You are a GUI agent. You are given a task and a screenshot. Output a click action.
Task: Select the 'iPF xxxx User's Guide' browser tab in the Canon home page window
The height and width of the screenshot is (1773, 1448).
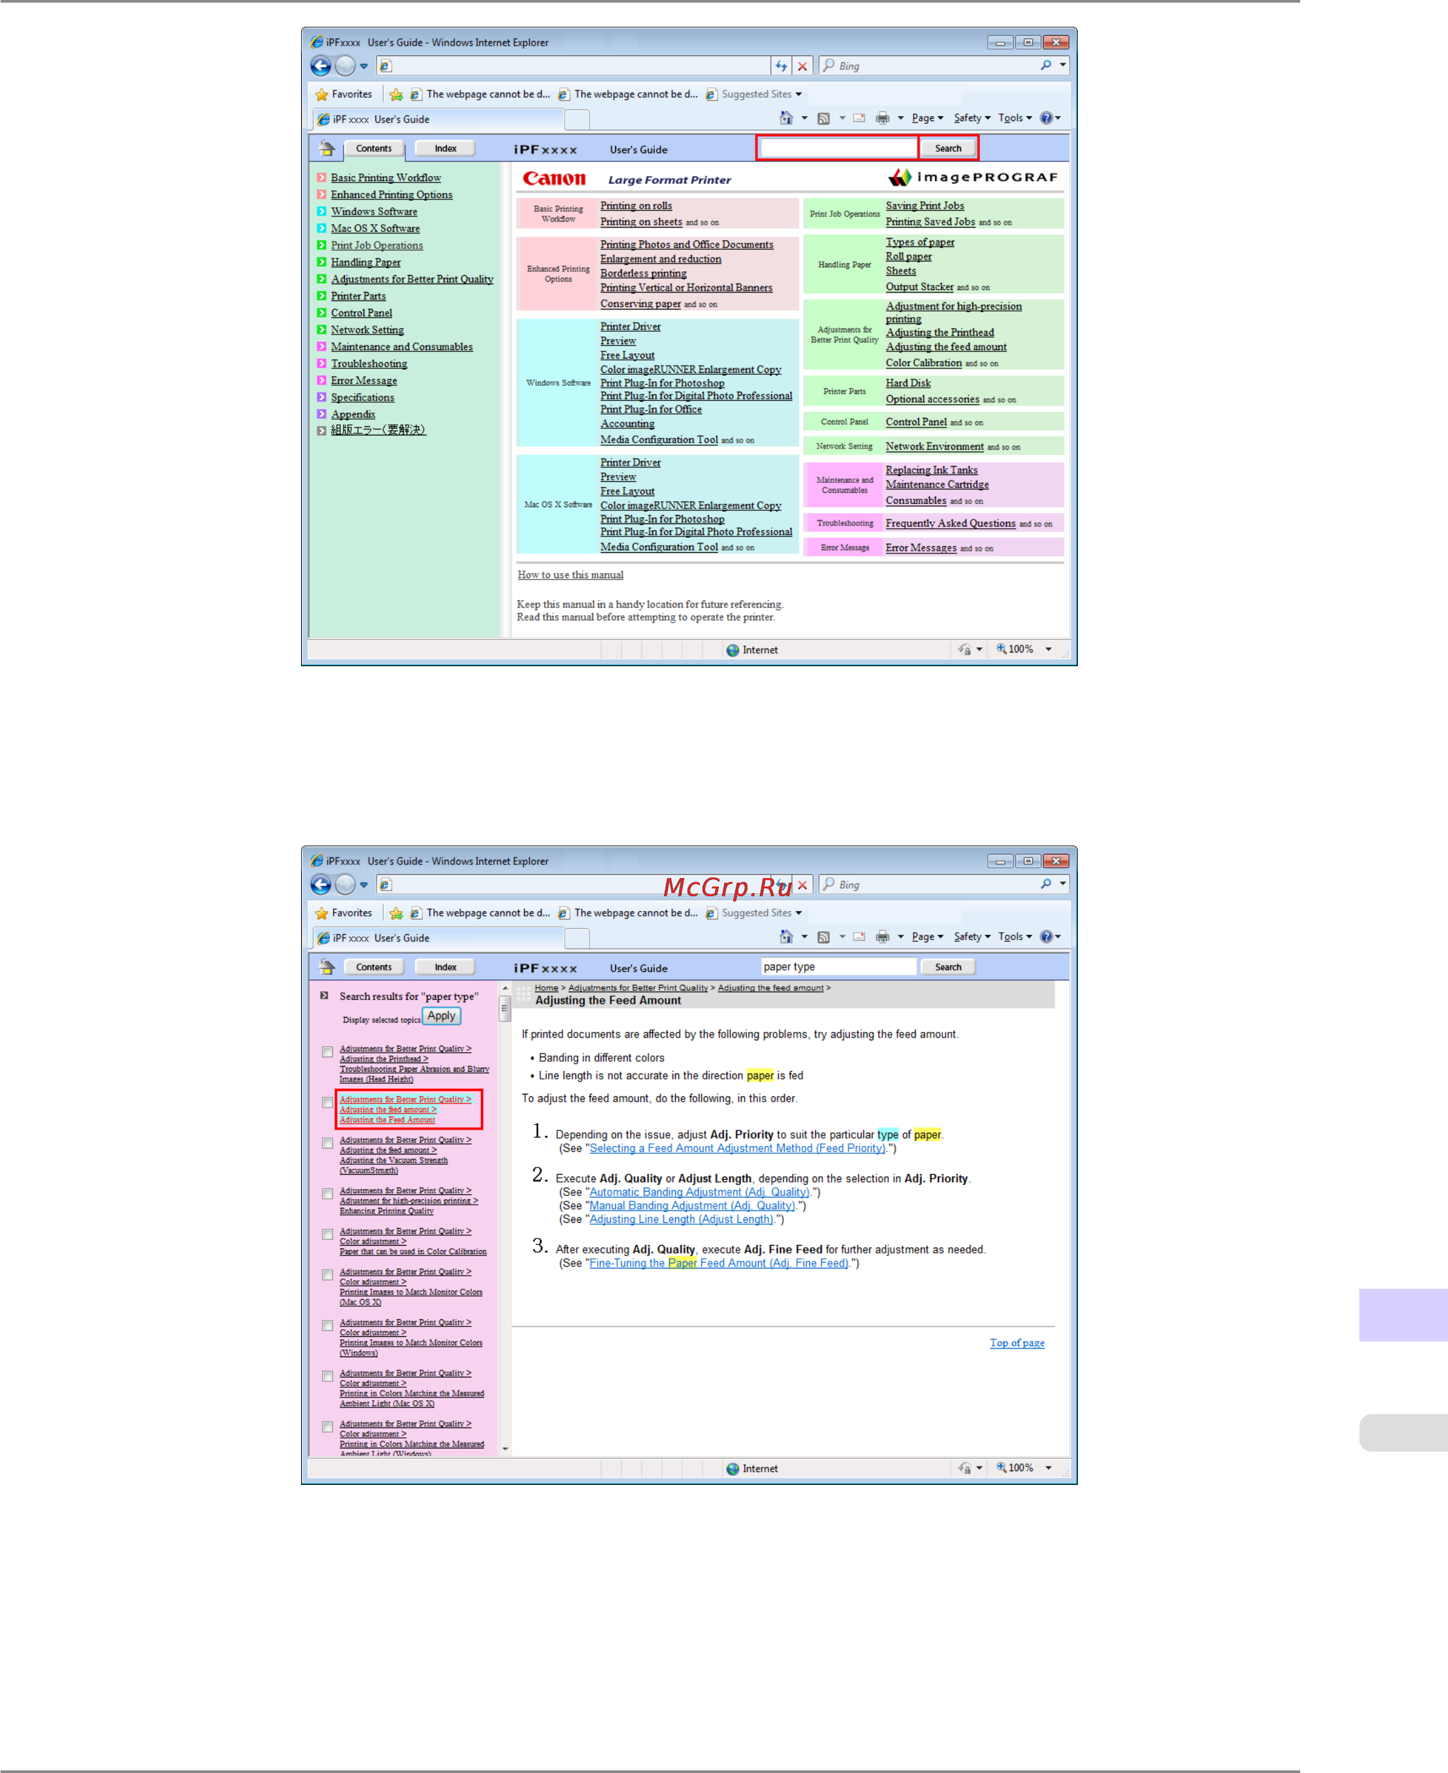[x=439, y=119]
